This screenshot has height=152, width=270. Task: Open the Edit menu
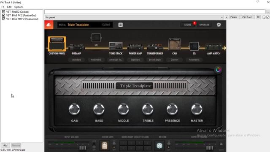(x=9, y=7)
